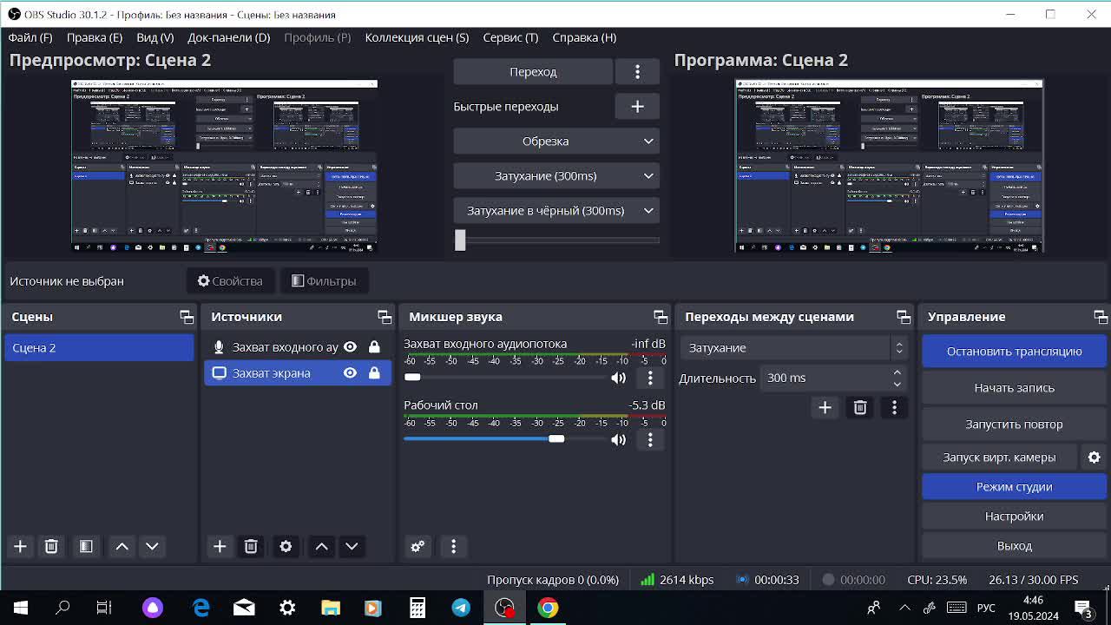Toggle Режим студии off
The height and width of the screenshot is (625, 1111).
coord(1014,487)
